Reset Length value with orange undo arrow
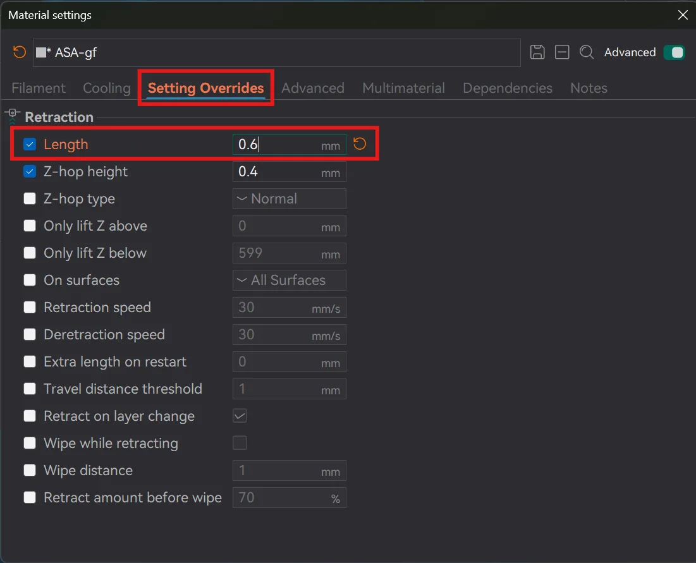Viewport: 696px width, 563px height. click(x=360, y=143)
